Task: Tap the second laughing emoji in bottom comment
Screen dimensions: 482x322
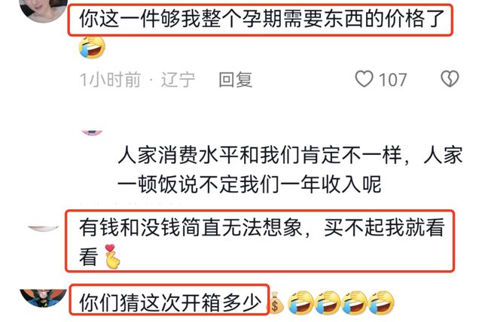Action: pos(328,303)
